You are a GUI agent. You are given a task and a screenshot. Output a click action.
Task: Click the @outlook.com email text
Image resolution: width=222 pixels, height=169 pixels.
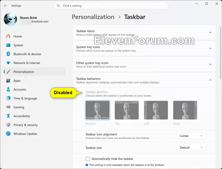pos(40,22)
